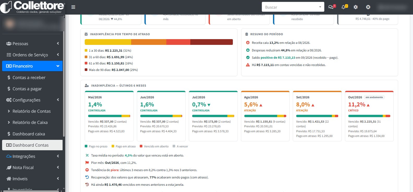Screen dimensions: 413x192
Task: Click the yellow '1 a 30 dias' bar segment
Action: coord(108,42)
